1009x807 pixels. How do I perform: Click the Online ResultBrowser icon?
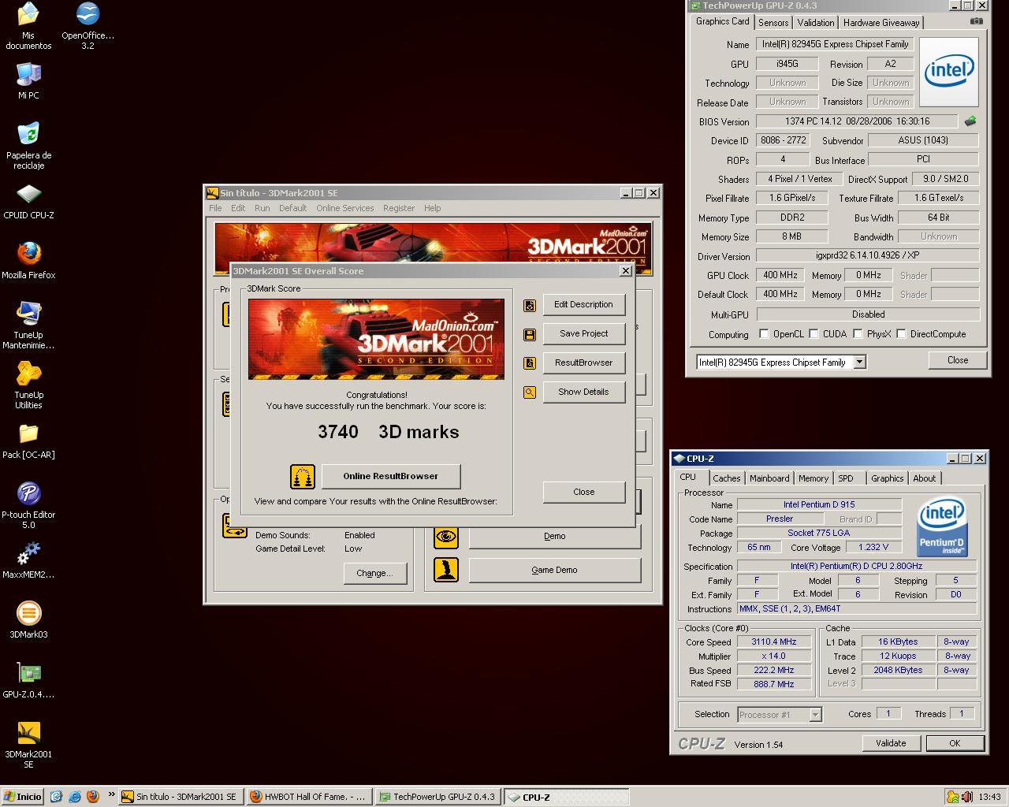(303, 477)
